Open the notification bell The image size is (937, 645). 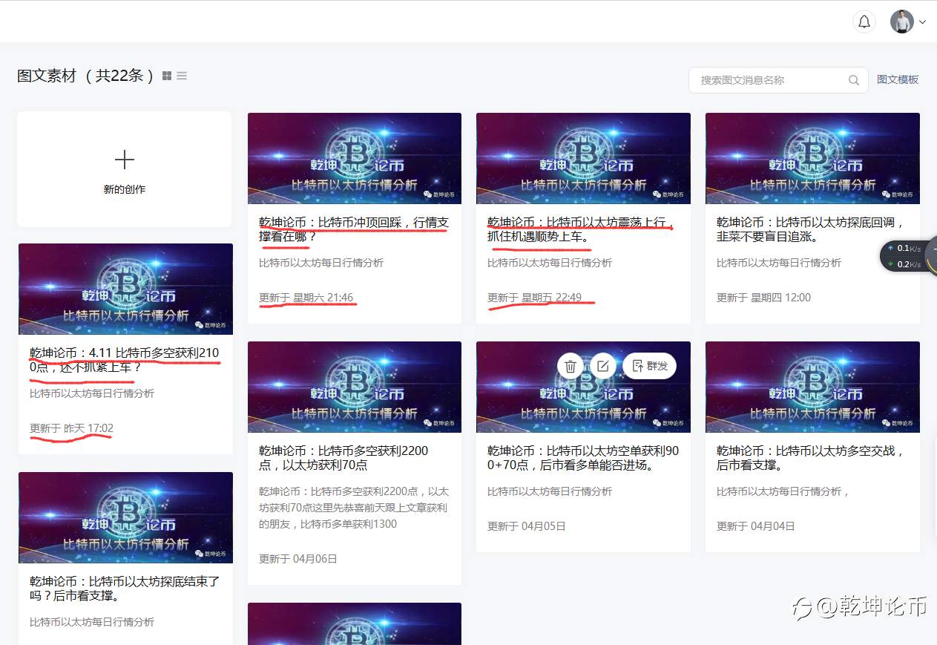tap(864, 22)
